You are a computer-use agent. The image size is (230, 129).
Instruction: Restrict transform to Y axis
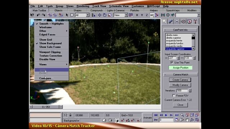tap(142, 15)
